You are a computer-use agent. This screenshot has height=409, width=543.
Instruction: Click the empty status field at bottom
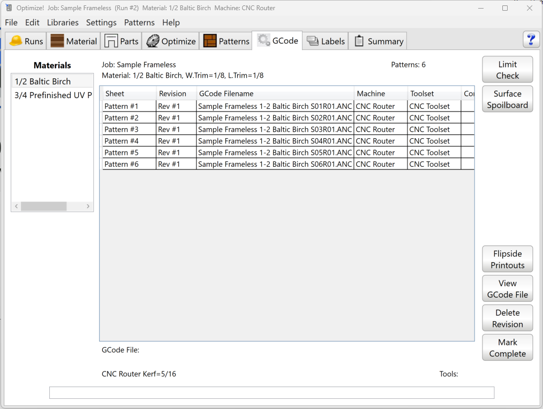271,393
